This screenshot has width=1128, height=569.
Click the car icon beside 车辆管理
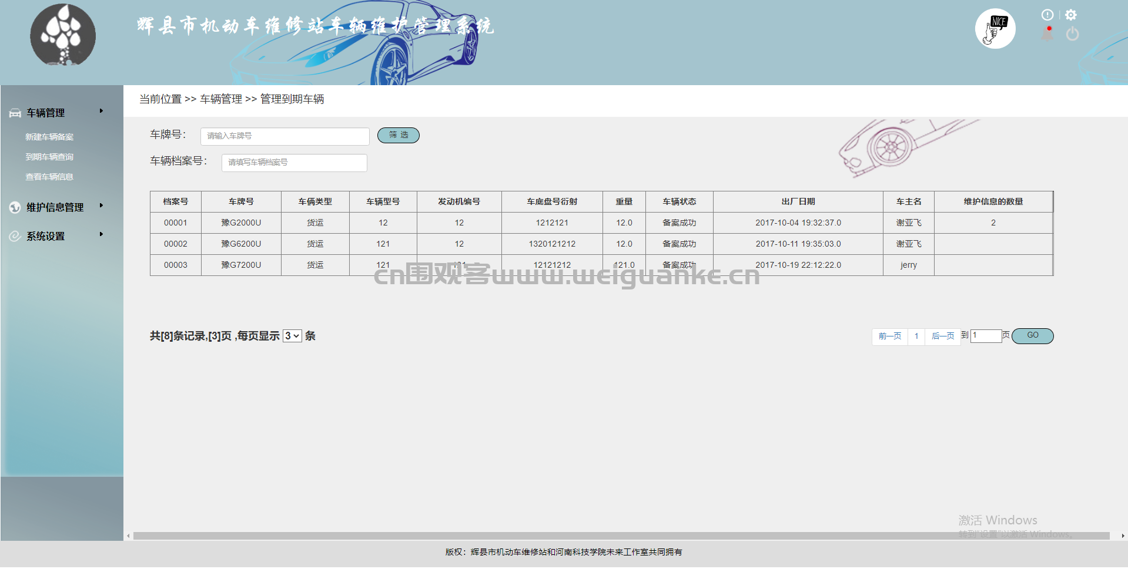point(15,113)
